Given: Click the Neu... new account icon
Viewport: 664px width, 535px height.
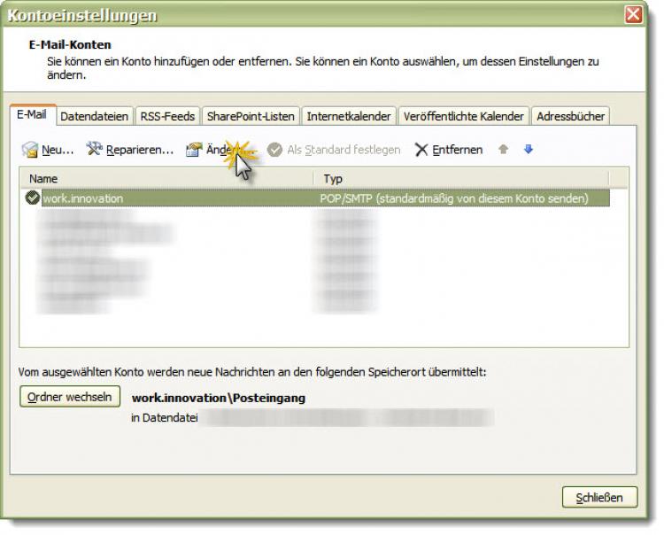Looking at the screenshot, I should point(30,150).
